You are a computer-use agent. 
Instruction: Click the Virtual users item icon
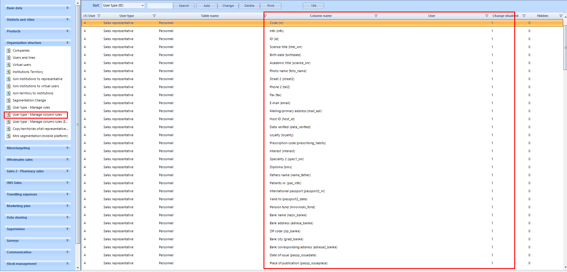[9, 65]
